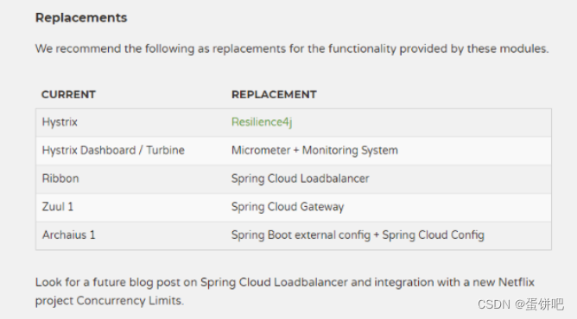Click the word Turbine in the table
Image resolution: width=577 pixels, height=319 pixels.
165,151
